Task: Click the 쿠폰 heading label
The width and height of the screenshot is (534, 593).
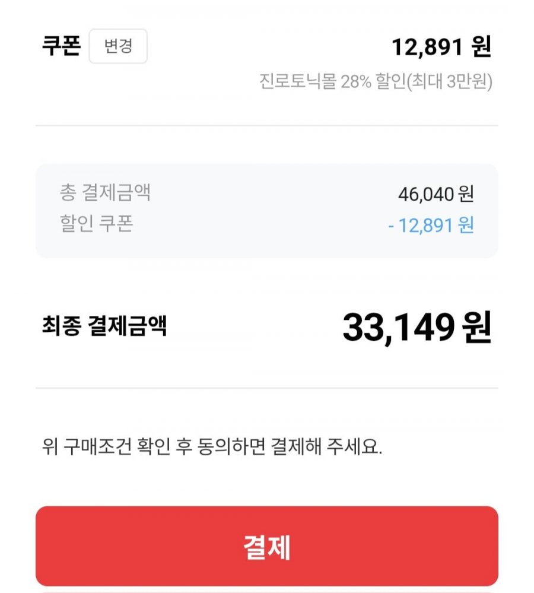Action: click(x=61, y=46)
